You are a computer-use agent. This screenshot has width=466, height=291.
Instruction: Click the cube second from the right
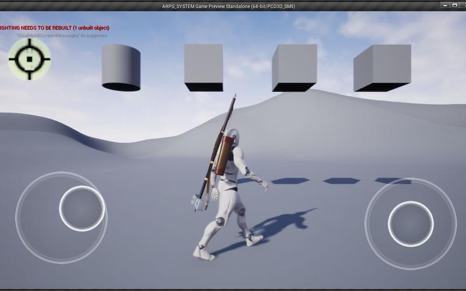[294, 68]
